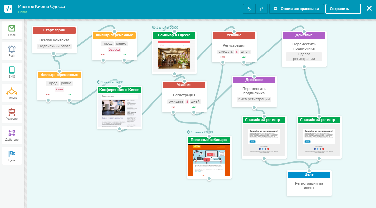Click the redo arrow button

point(261,9)
